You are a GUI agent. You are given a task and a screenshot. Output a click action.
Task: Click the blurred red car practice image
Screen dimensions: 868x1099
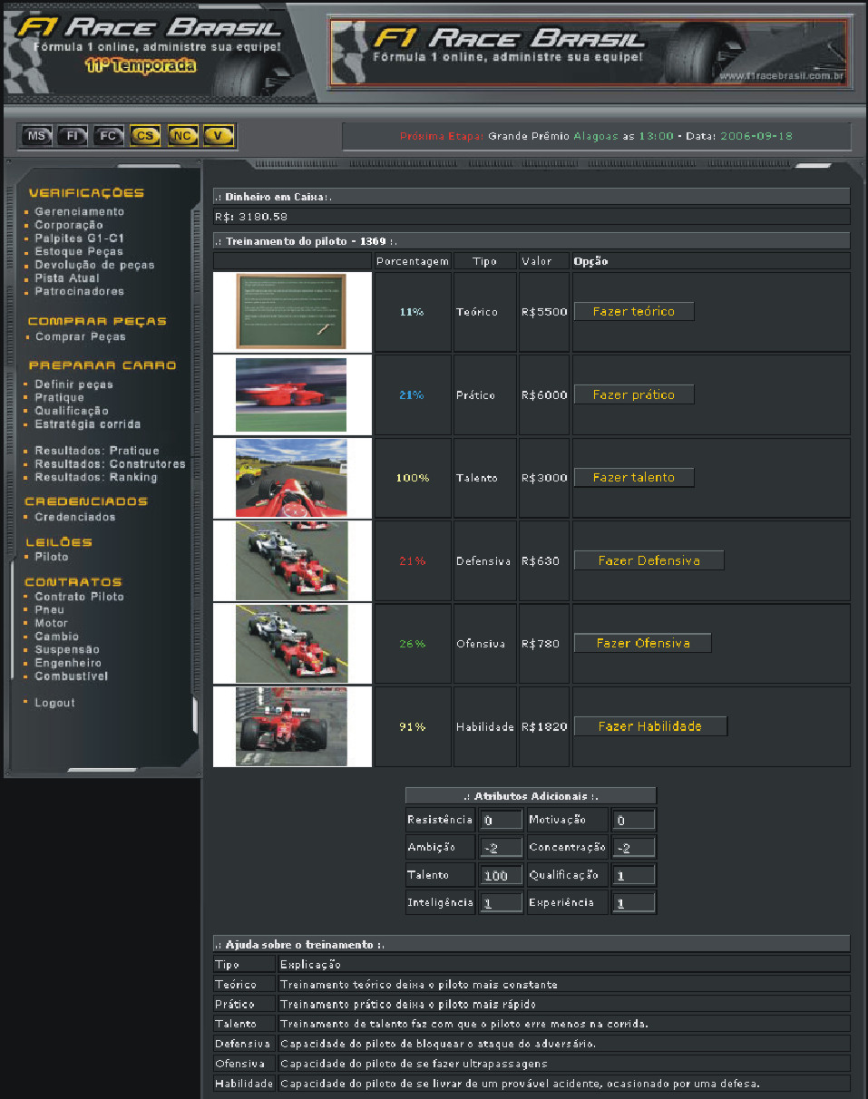tap(291, 394)
